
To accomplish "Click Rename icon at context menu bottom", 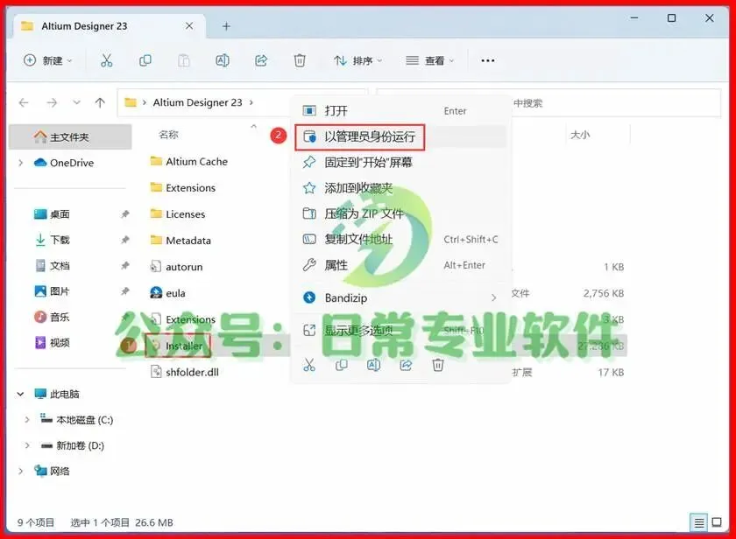I will click(x=373, y=365).
